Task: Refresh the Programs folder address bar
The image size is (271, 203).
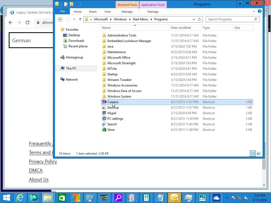Action: [200, 19]
